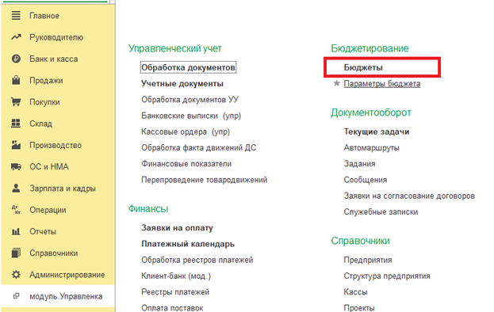494x312 pixels.
Task: Open Проекты directory
Action: [x=359, y=307]
